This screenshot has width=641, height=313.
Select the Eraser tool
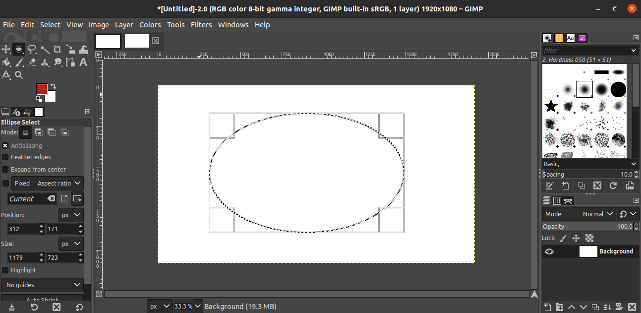[32, 62]
